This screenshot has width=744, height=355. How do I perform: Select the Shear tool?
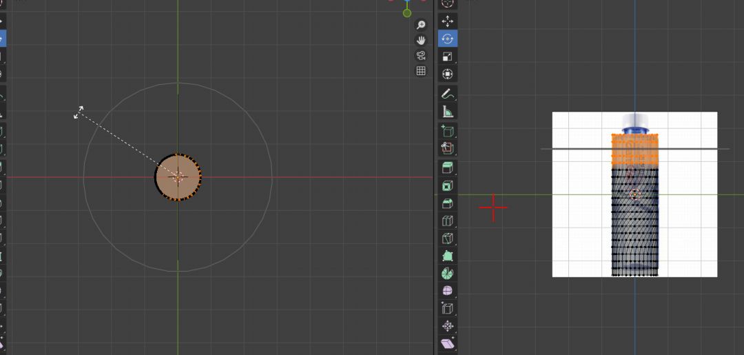click(448, 343)
